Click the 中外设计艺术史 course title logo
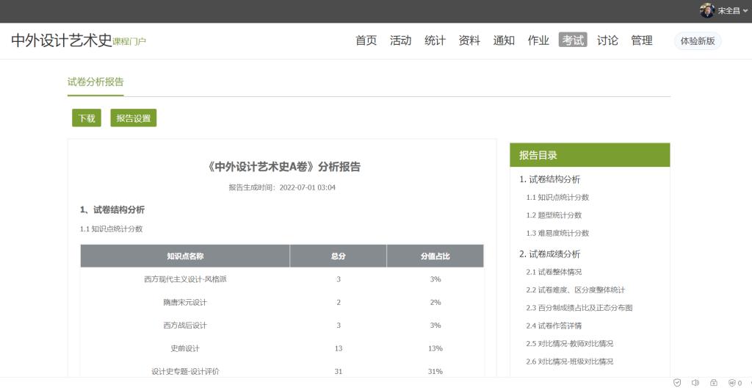The height and width of the screenshot is (388, 752). [61, 40]
